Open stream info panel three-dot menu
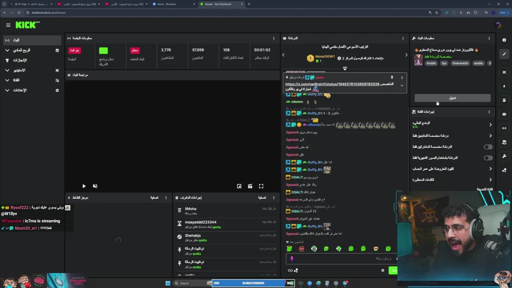 489,38
